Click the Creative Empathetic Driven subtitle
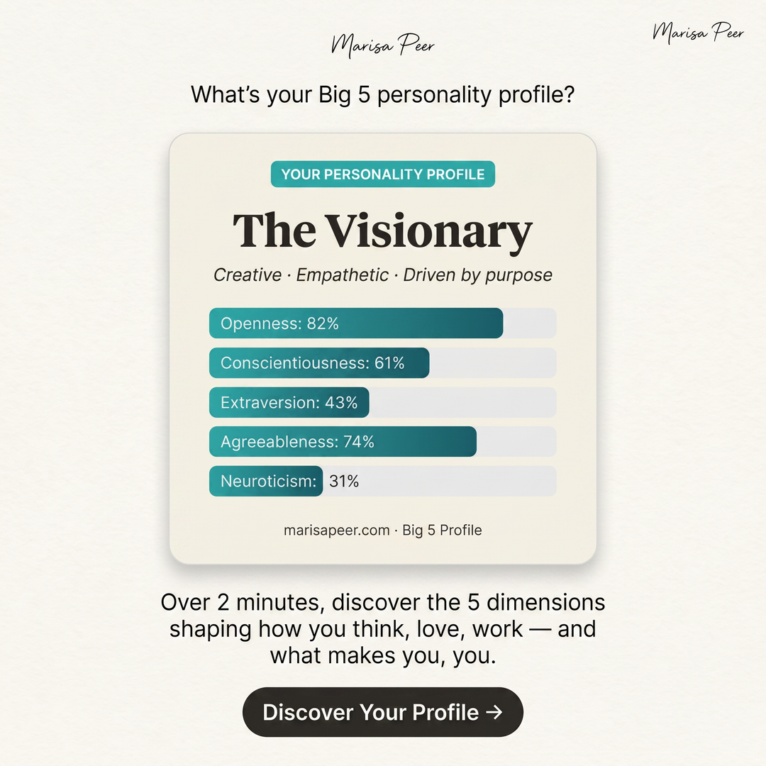The width and height of the screenshot is (766, 766). (382, 275)
